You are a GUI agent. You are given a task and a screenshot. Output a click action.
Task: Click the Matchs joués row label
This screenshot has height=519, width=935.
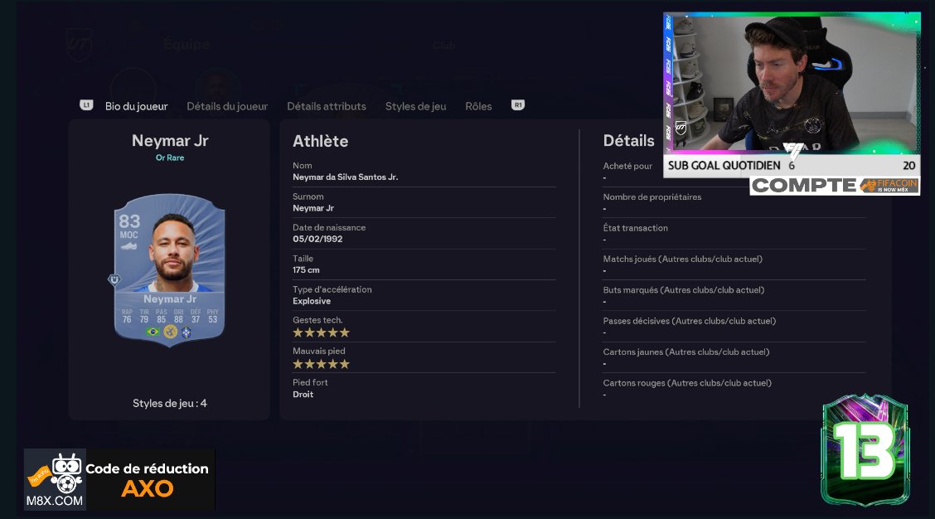[x=683, y=259]
